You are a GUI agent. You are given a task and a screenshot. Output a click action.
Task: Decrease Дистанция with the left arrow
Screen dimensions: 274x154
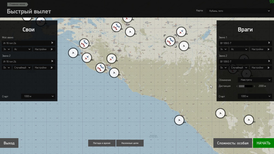pyautogui.click(x=237, y=86)
